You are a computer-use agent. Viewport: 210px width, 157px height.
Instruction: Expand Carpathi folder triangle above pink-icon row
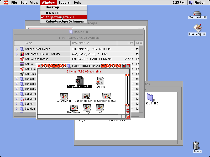click(17, 94)
